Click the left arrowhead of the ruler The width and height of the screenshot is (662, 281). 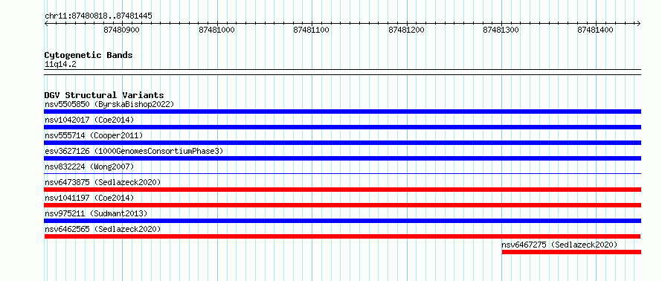coord(46,23)
